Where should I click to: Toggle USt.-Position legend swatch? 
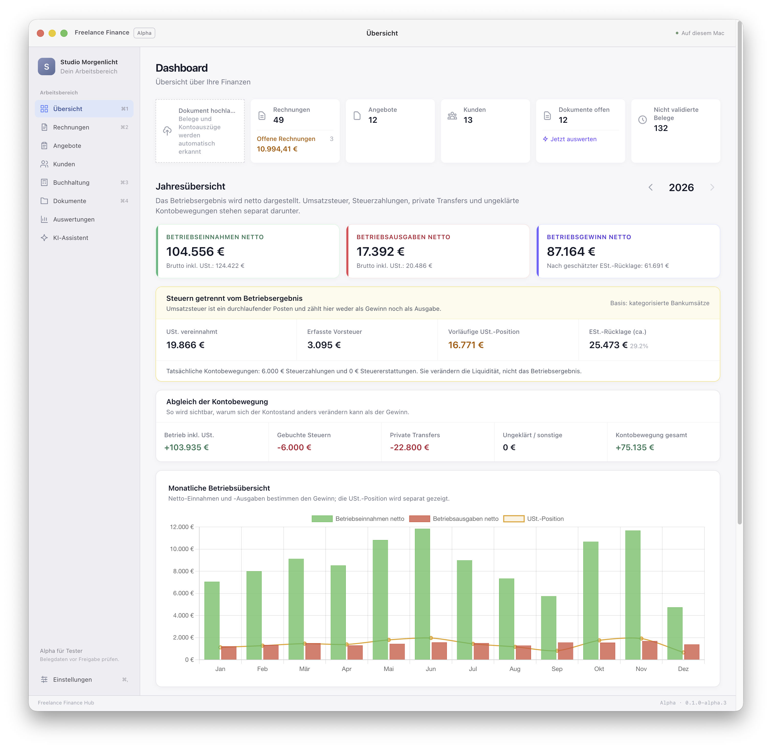[514, 519]
